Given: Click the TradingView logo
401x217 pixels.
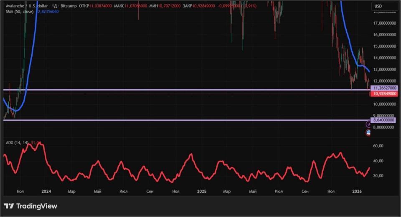Looking at the screenshot, I should [x=30, y=206].
